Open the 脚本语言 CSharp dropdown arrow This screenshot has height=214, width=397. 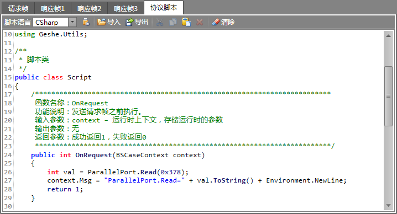click(72, 22)
